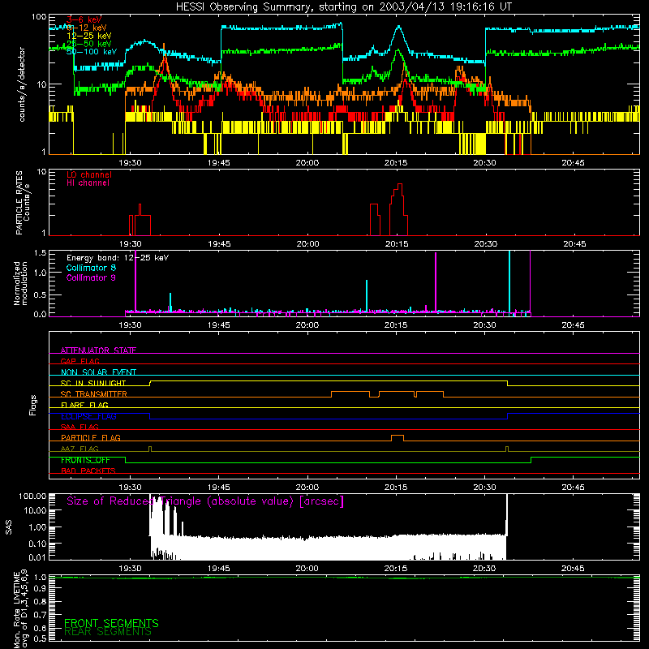This screenshot has height=649, width=649.
Task: Click the HI channel legend label
Action: tap(88, 183)
